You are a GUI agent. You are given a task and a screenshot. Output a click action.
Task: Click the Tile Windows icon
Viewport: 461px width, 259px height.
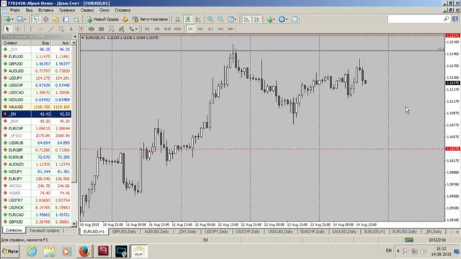[x=230, y=19]
